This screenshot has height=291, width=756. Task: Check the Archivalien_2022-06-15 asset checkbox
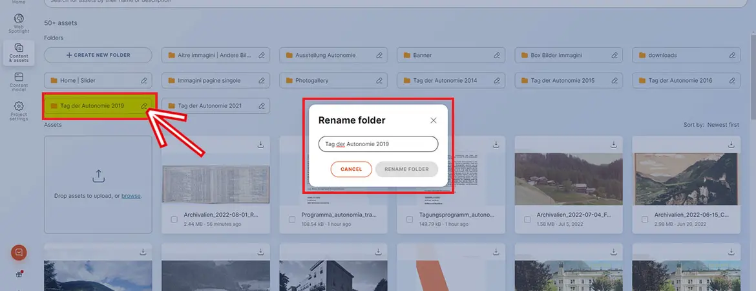pos(645,219)
